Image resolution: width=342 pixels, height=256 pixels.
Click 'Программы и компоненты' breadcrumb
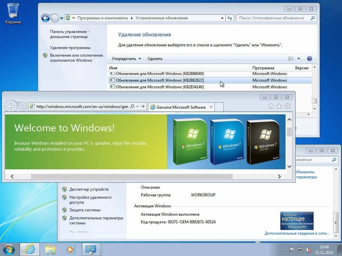tap(103, 18)
